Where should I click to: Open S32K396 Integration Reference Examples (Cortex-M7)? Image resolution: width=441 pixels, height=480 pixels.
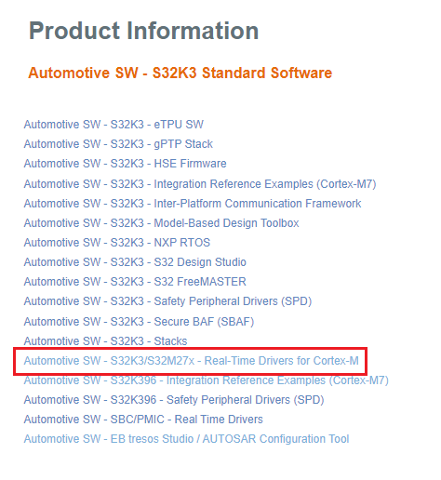click(x=207, y=380)
